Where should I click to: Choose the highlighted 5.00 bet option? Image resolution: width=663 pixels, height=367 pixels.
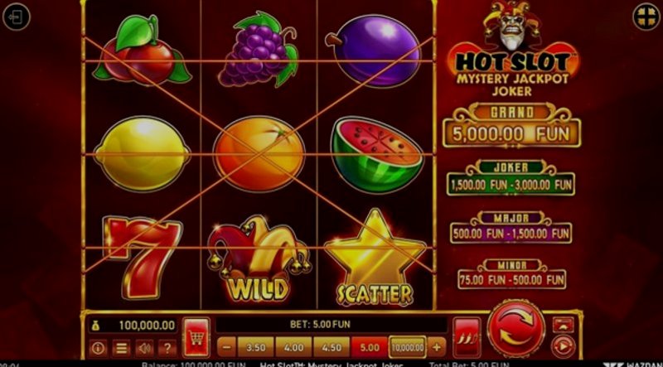coord(370,347)
